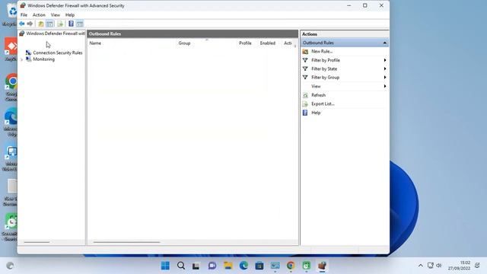Screen dimensions: 487x274
Task: Click the forward arrow toolbar icon
Action: click(30, 24)
